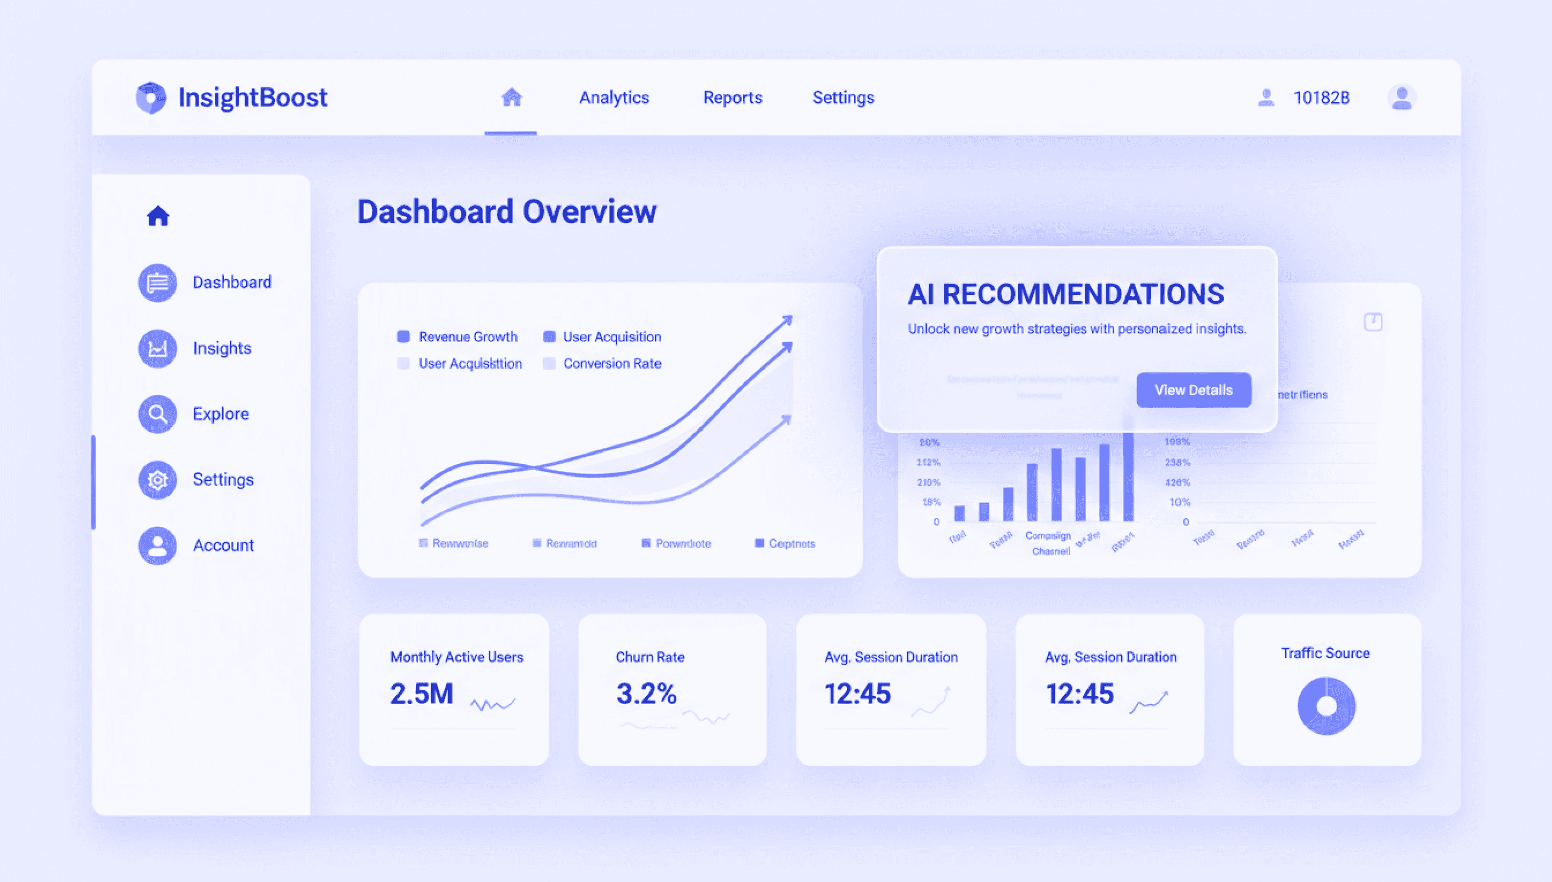Viewport: 1552px width, 882px height.
Task: Switch to the Reports tab
Action: (732, 97)
